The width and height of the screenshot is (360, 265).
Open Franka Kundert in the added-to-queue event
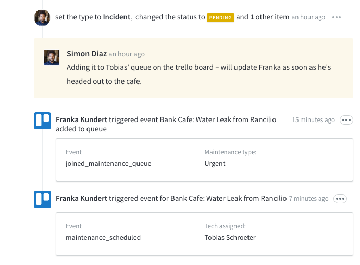pyautogui.click(x=81, y=120)
